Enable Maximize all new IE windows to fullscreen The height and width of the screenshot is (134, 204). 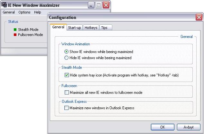pos(67,93)
